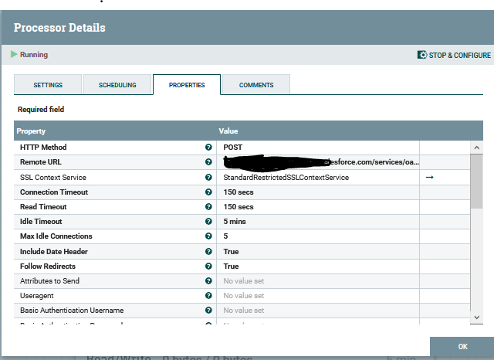Click Basic Authentication Username No value set
This screenshot has width=494, height=360.
coord(244,311)
